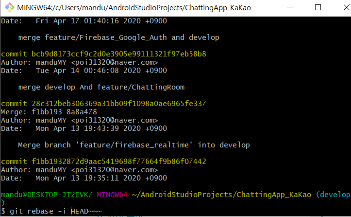Click the '(develop' branch indicator in prompt
351x217 pixels.
click(x=333, y=195)
